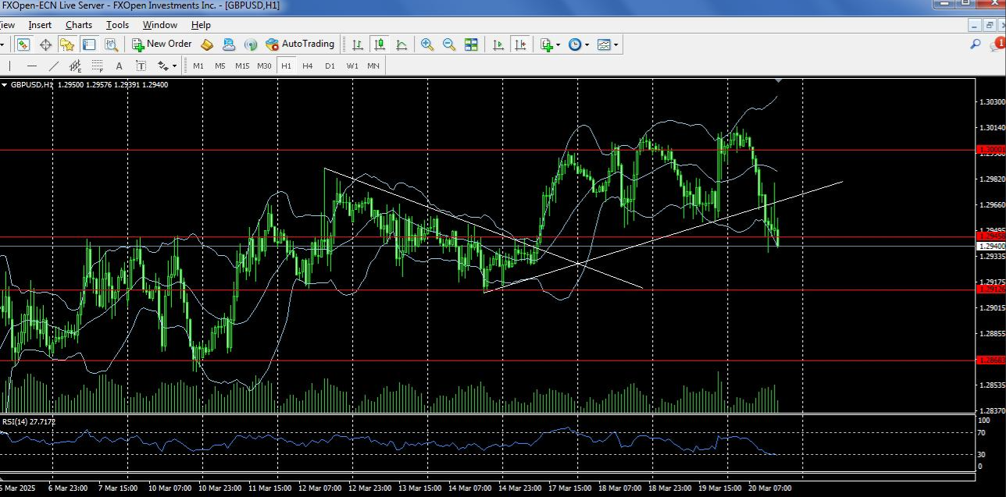Click the chart shift triangle marker
Viewport: 1006px width, 497px height.
[779, 80]
